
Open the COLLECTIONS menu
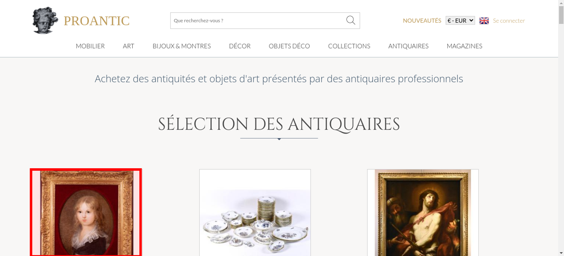[349, 46]
